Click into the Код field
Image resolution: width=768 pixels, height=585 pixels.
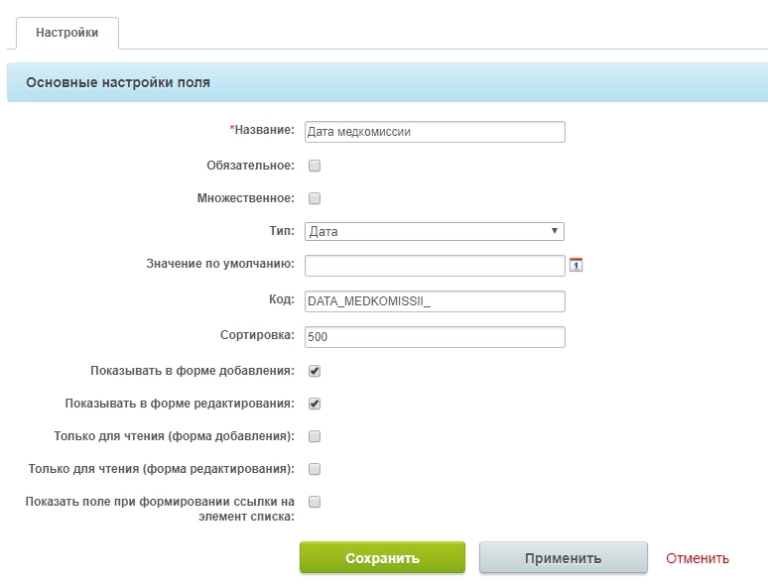click(435, 301)
